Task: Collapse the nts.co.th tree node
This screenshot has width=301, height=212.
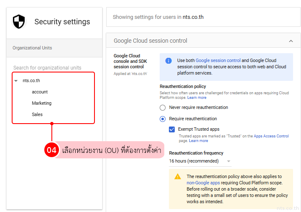Action: click(16, 81)
